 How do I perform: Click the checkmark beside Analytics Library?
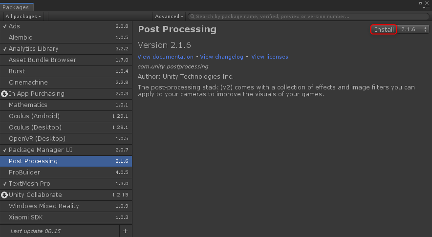tap(4, 49)
